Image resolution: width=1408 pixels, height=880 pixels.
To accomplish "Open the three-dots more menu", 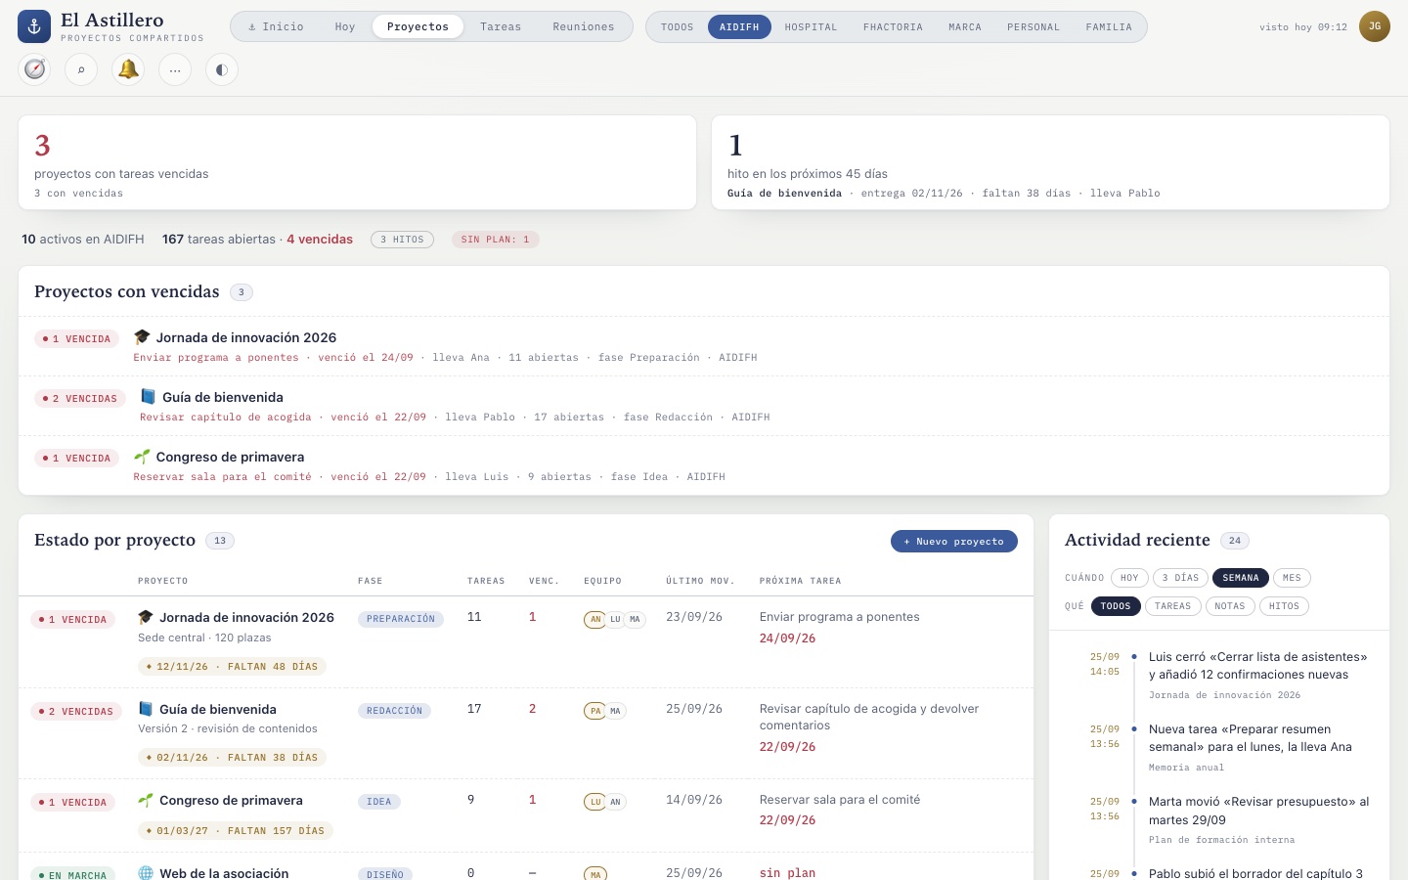I will 175,69.
